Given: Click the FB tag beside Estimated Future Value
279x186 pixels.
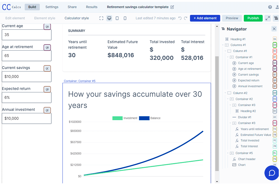Looking at the screenshot, I should [x=275, y=135].
